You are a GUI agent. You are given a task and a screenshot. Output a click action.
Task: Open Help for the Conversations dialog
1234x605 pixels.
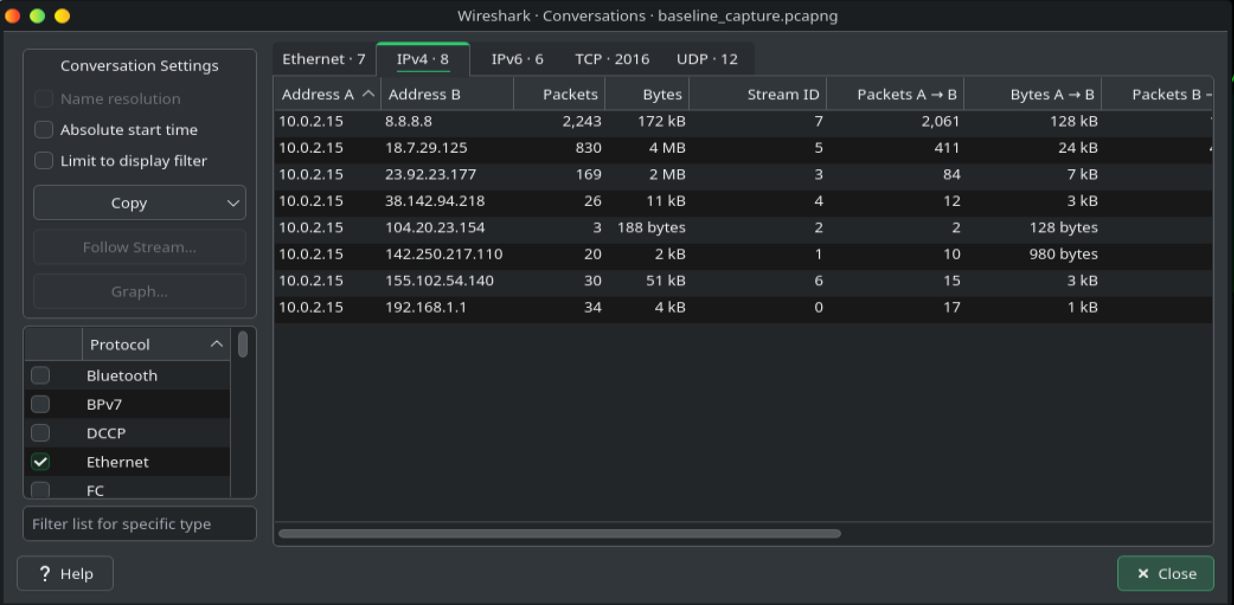pos(65,574)
